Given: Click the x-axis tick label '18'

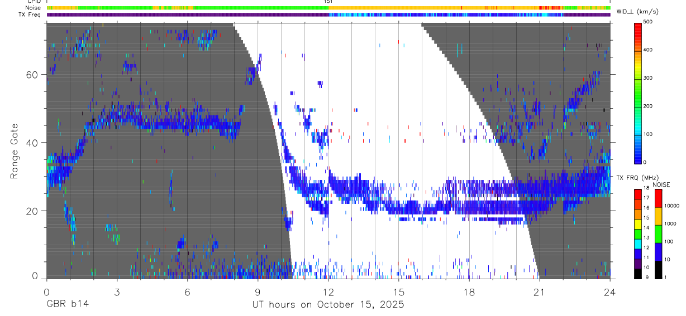Looking at the screenshot, I should [x=469, y=291].
